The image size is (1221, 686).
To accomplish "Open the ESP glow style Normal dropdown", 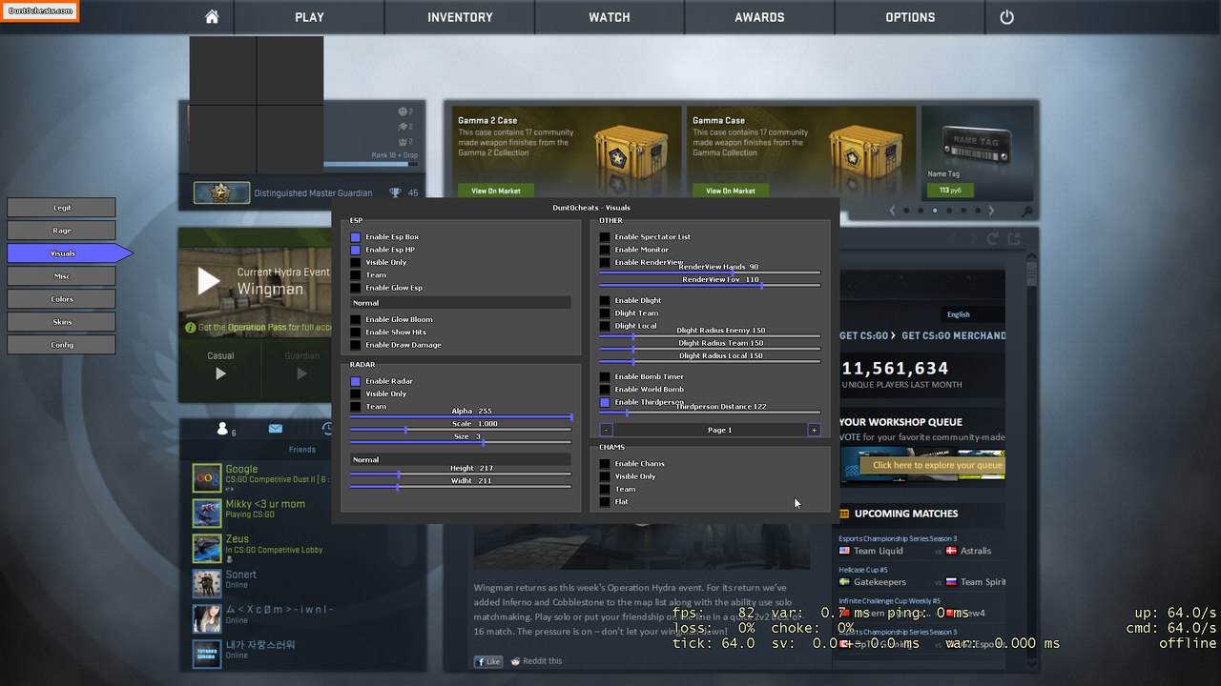I will (x=460, y=303).
